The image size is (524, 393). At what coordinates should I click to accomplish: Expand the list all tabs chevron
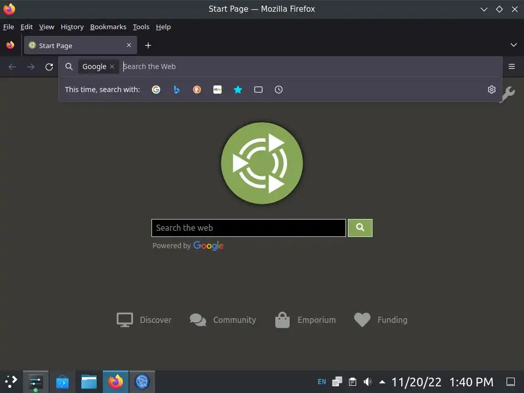point(513,45)
